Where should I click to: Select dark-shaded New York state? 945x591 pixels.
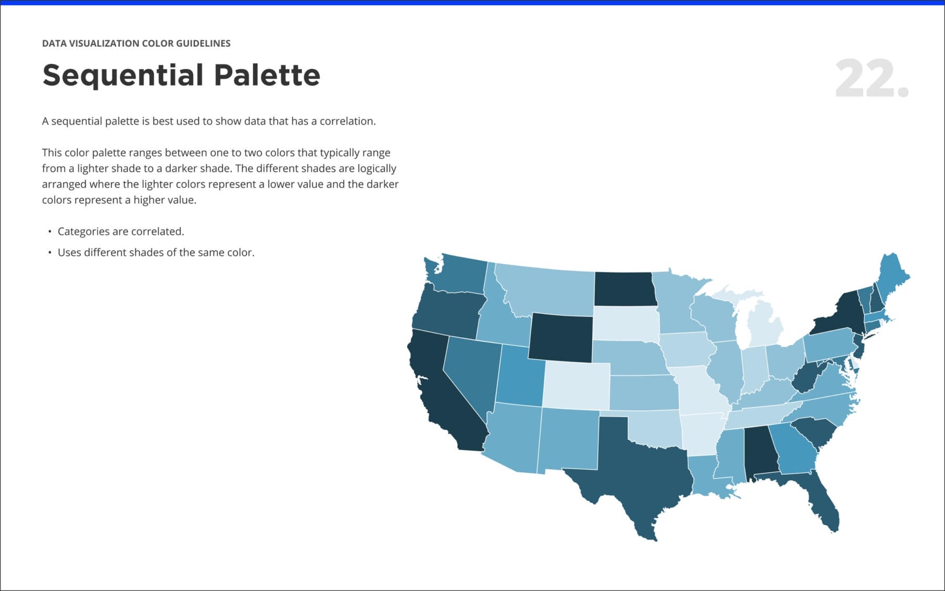pyautogui.click(x=840, y=315)
